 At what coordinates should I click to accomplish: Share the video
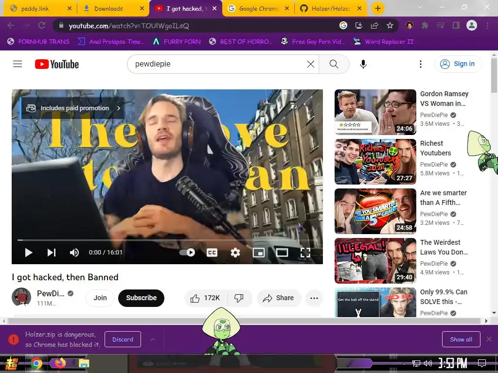point(279,298)
